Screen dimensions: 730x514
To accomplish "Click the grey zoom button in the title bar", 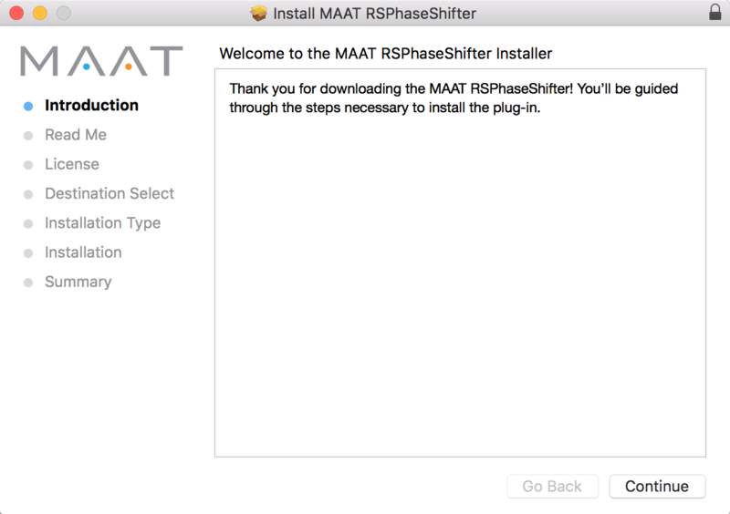I will point(63,14).
